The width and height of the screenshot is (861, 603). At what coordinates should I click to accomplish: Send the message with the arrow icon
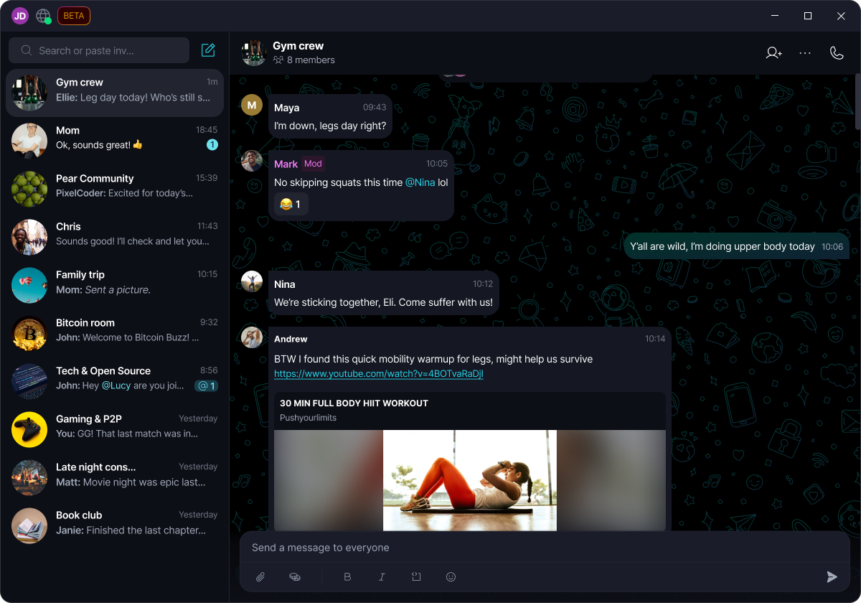(832, 576)
